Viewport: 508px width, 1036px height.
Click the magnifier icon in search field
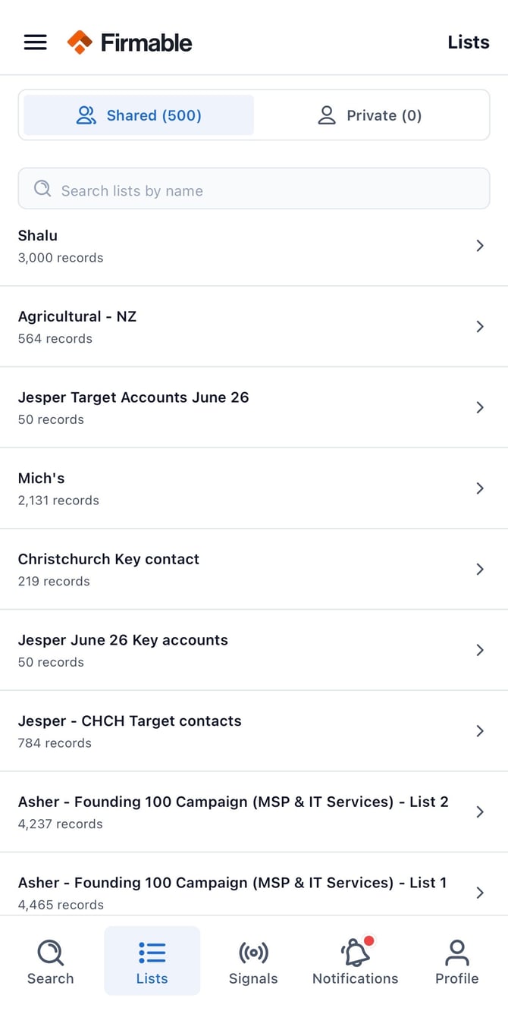pos(43,189)
